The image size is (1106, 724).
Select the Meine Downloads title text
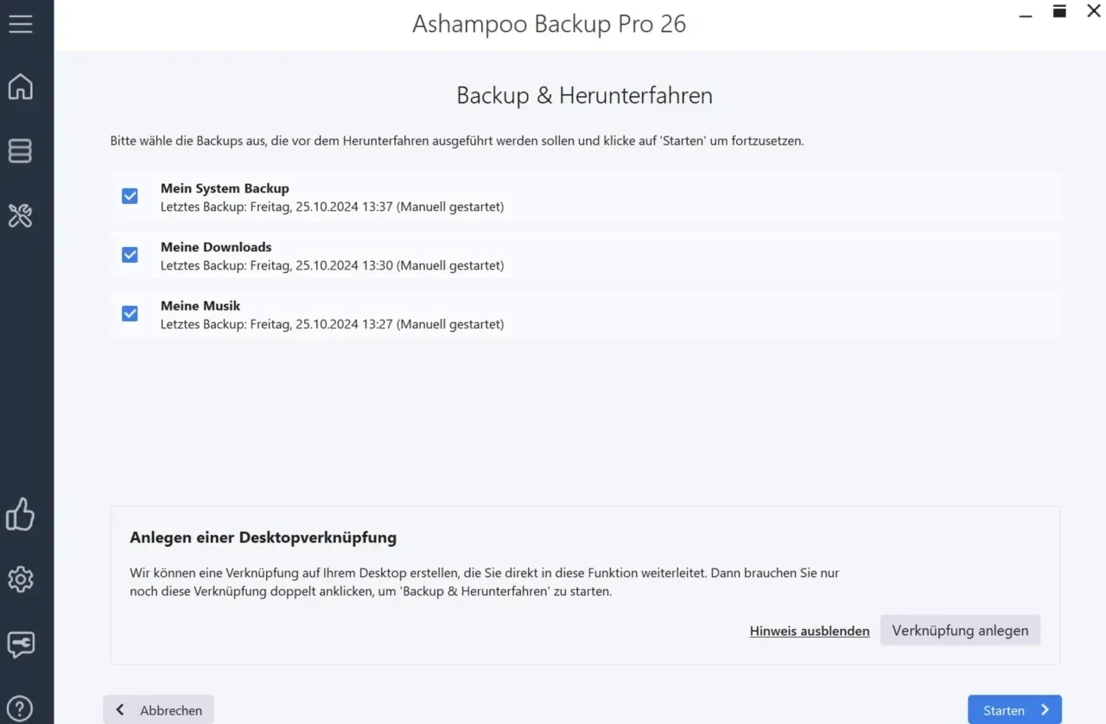pos(216,247)
